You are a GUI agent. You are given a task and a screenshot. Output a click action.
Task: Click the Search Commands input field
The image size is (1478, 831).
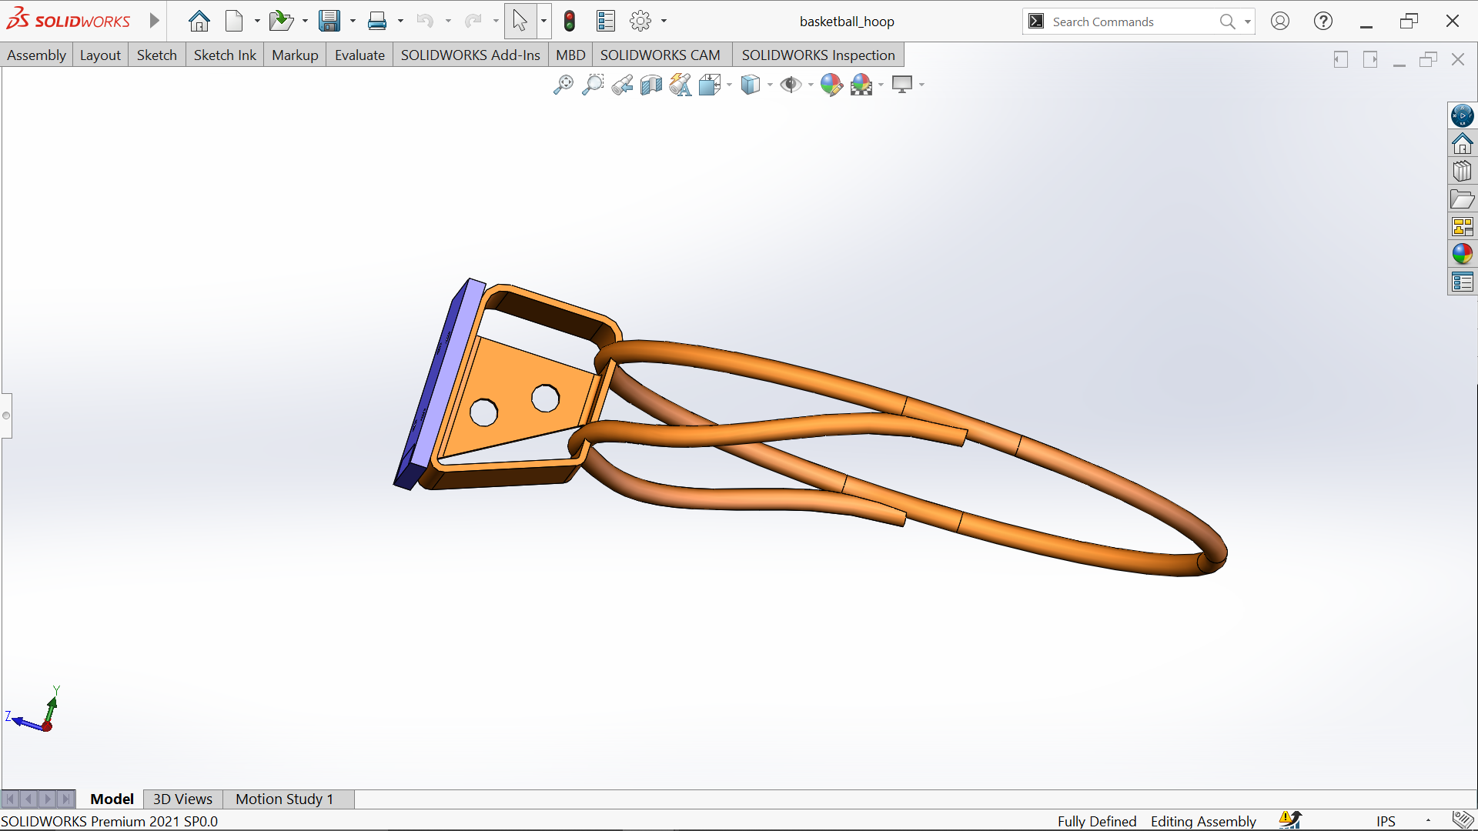point(1132,22)
